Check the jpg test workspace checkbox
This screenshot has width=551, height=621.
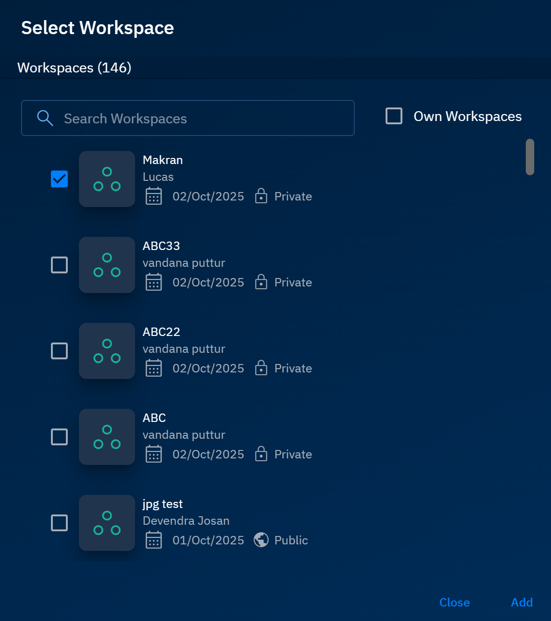(x=59, y=523)
